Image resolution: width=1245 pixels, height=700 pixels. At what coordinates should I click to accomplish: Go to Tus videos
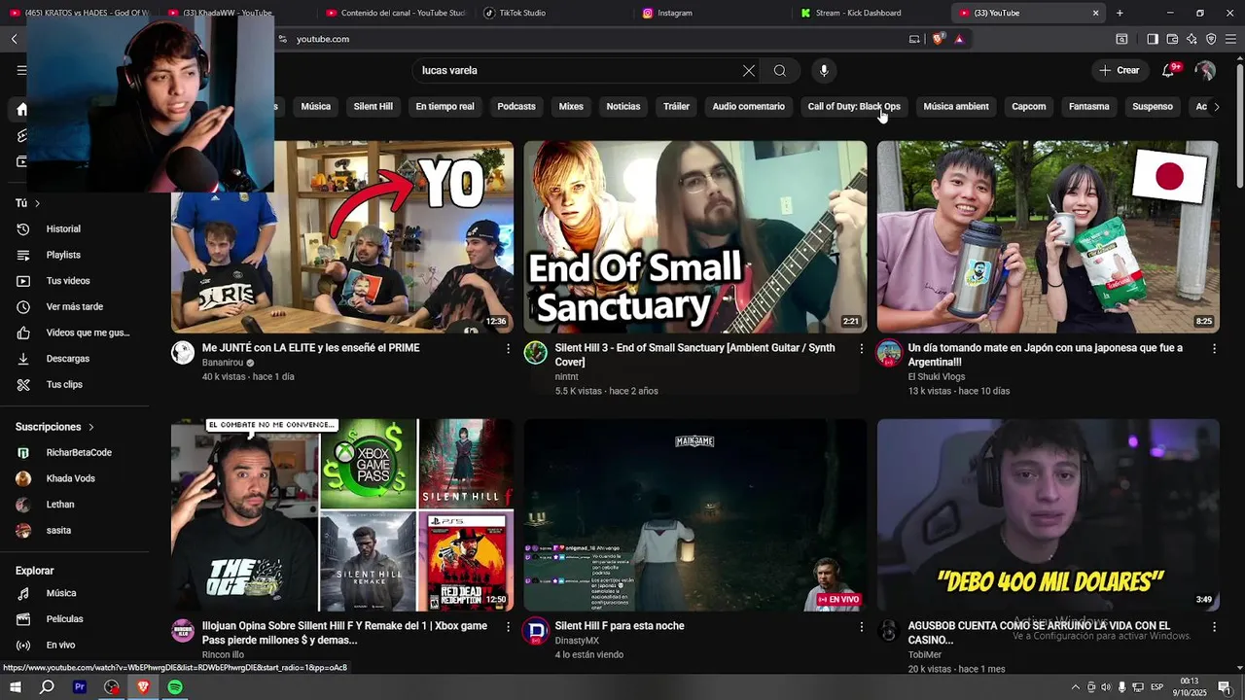(x=68, y=281)
